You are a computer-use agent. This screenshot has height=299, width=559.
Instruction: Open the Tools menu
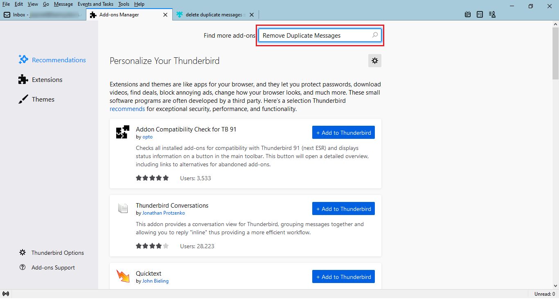[124, 4]
